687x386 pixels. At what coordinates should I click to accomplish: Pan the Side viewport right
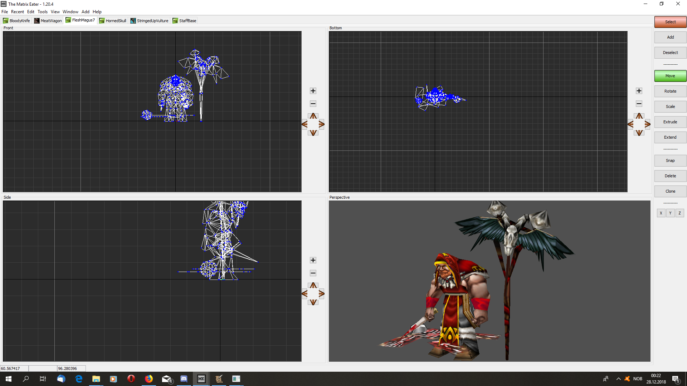(321, 294)
